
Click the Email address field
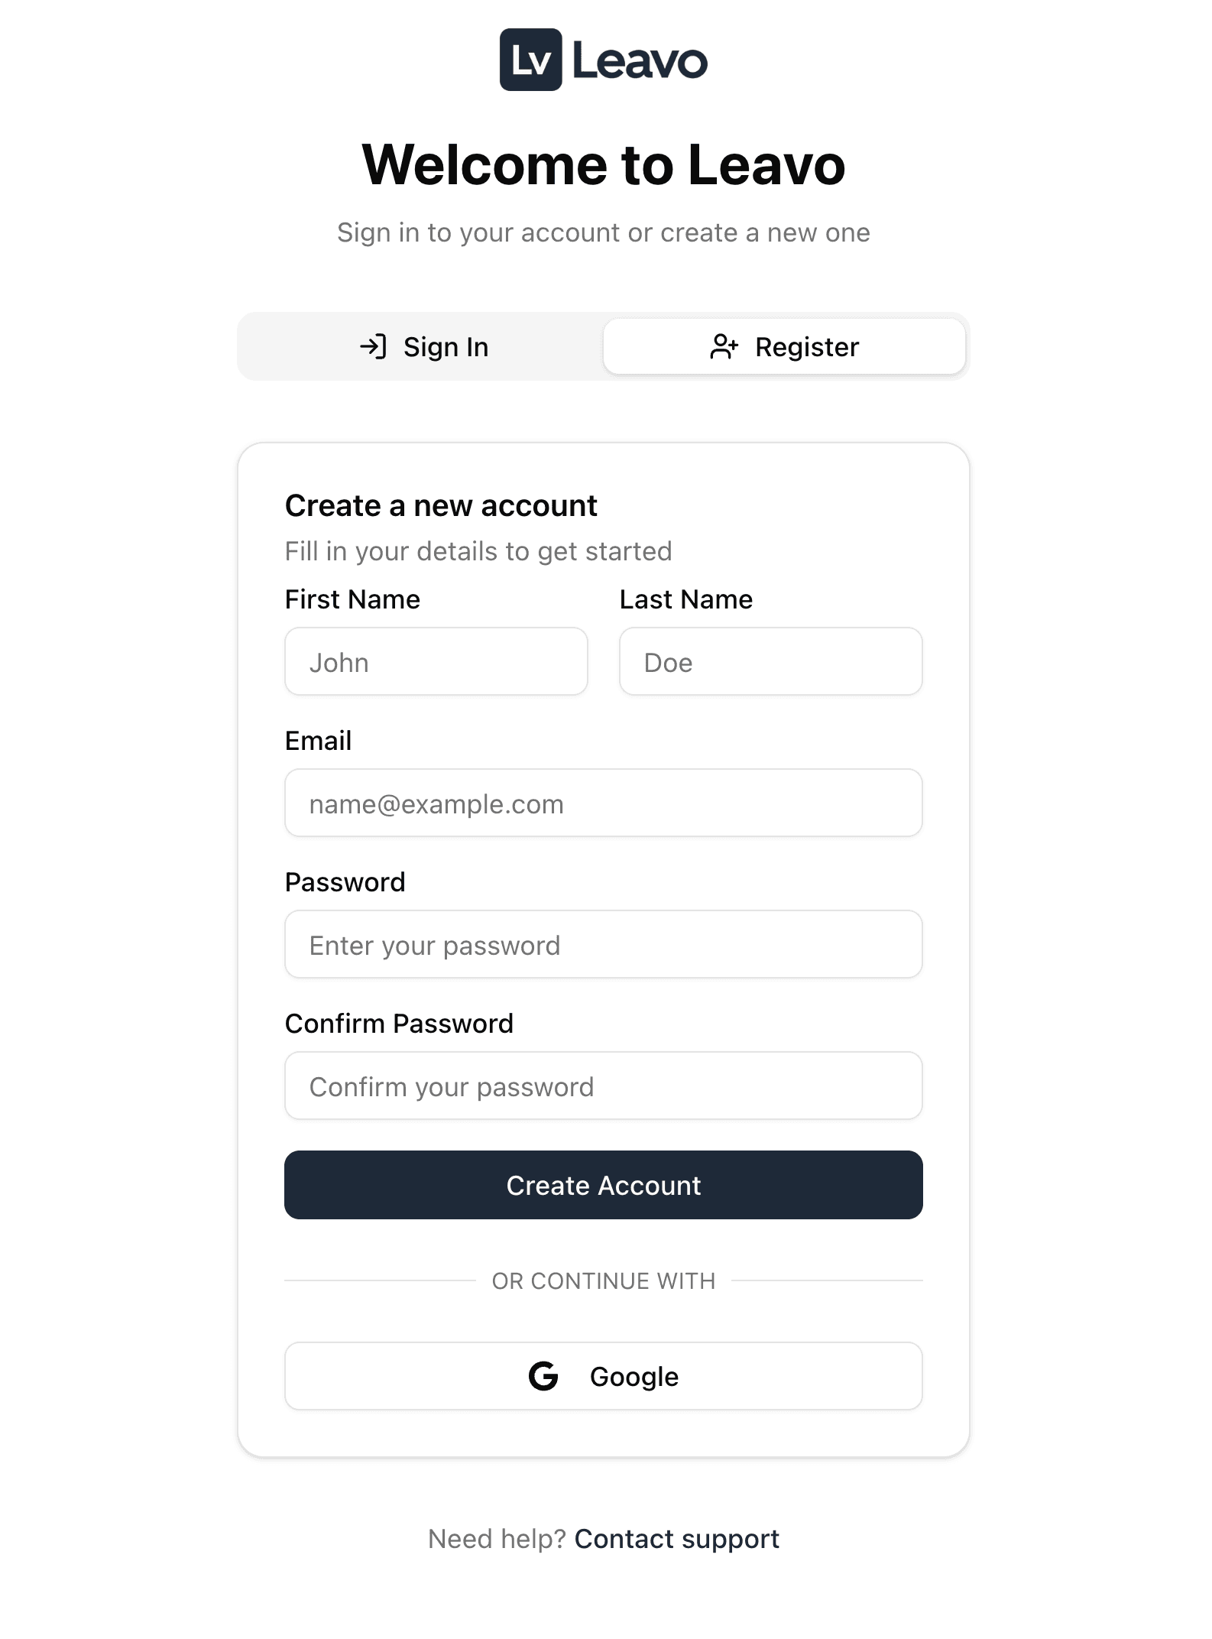click(x=603, y=803)
